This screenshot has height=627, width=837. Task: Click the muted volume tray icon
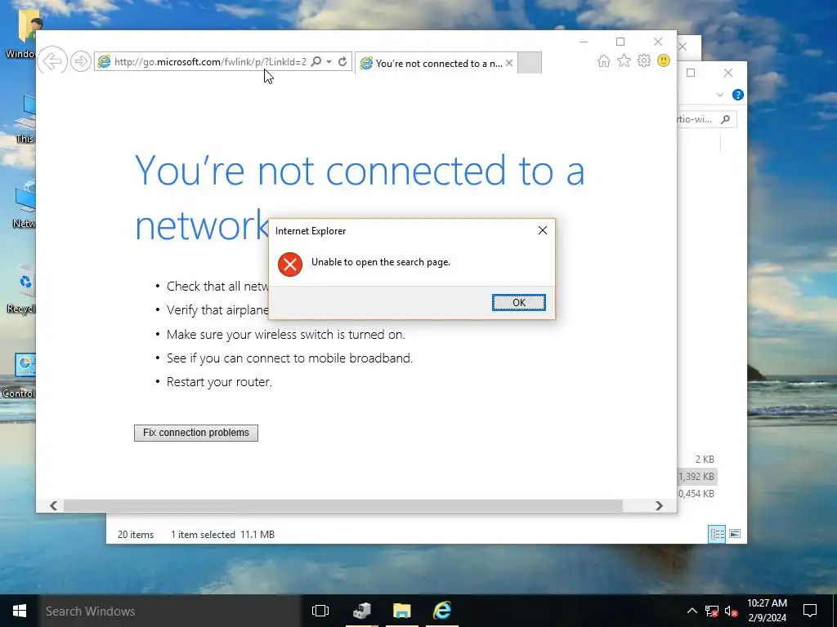point(732,611)
